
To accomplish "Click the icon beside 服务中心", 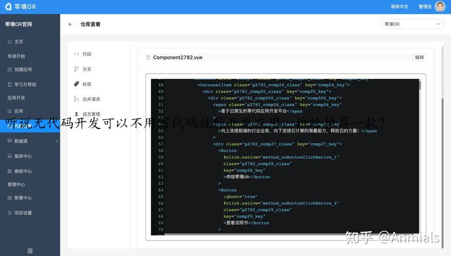I will pos(10,156).
